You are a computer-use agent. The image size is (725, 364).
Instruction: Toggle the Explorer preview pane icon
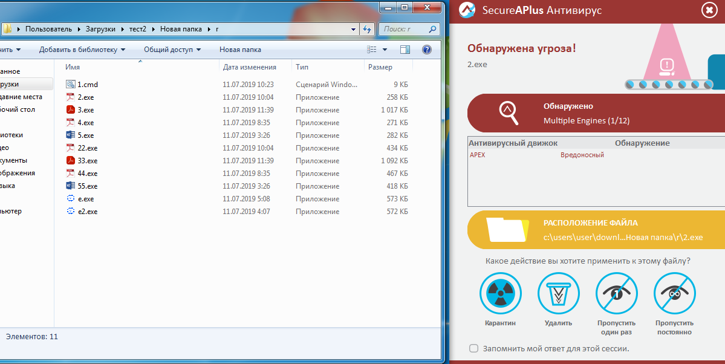(405, 50)
